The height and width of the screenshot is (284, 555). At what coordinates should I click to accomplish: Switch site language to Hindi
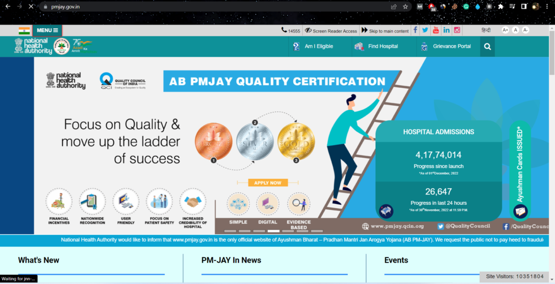point(486,30)
